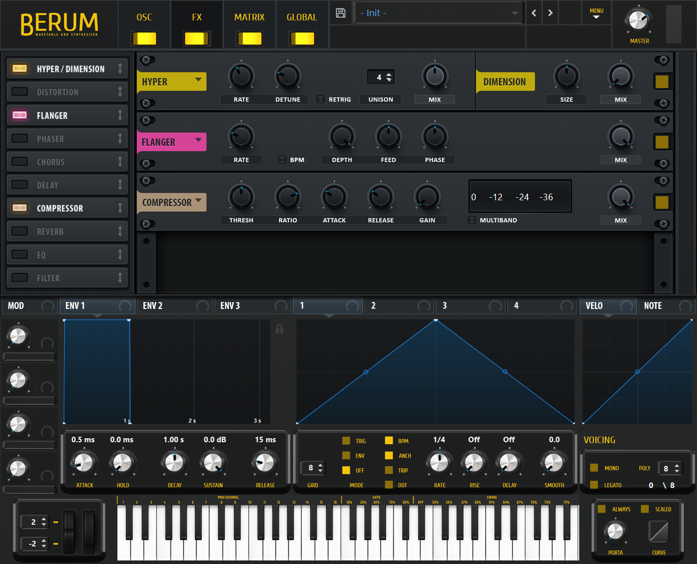The height and width of the screenshot is (564, 697).
Task: Open the MENU dropdown
Action: 596,14
